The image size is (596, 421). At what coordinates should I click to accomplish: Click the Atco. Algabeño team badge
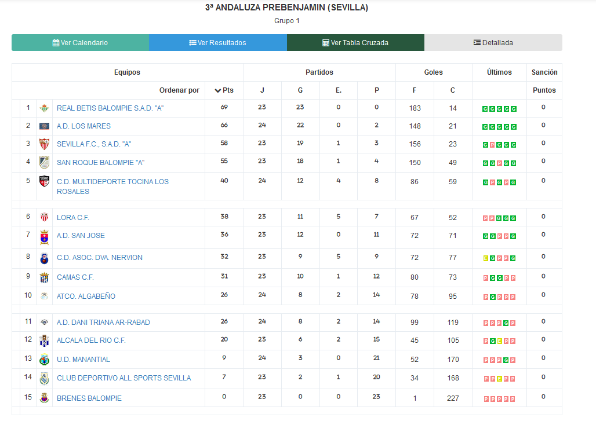(x=45, y=296)
